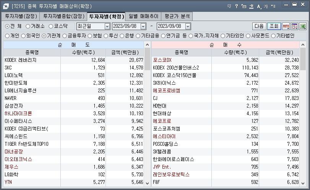
Task: Select the SKC row in 순매도
Action: coord(74,68)
